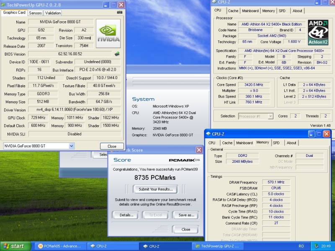Click the NVIDIA logo in GPU-Z
335x251 pixels.
(x=108, y=33)
